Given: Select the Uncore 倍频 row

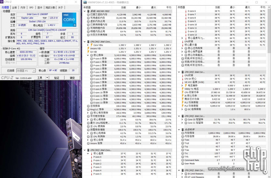Looking at the screenshot, I should tap(127, 143).
